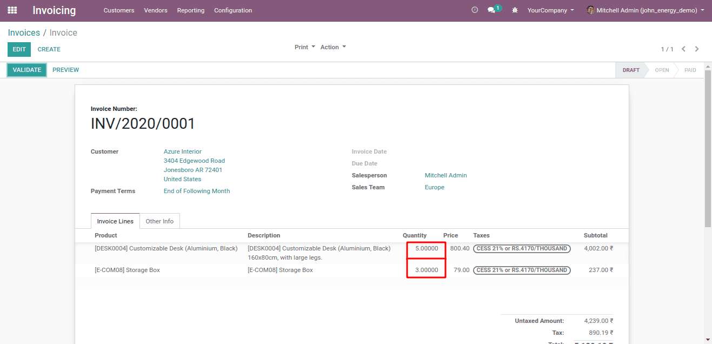Go to next record arrow
The image size is (712, 344).
[697, 49]
